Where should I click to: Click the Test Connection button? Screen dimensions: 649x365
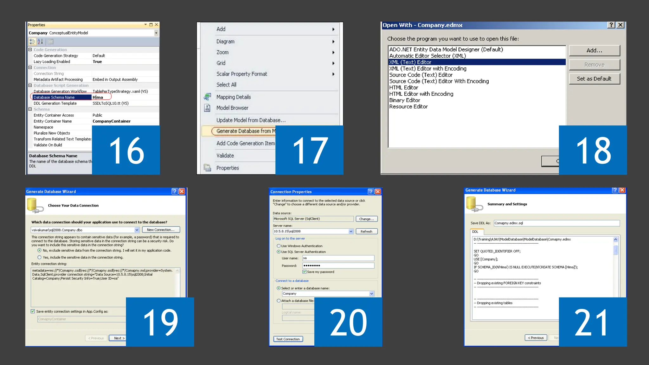[x=288, y=339]
